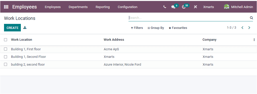Click the debug tools wrench icon
The width and height of the screenshot is (257, 94).
[195, 7]
